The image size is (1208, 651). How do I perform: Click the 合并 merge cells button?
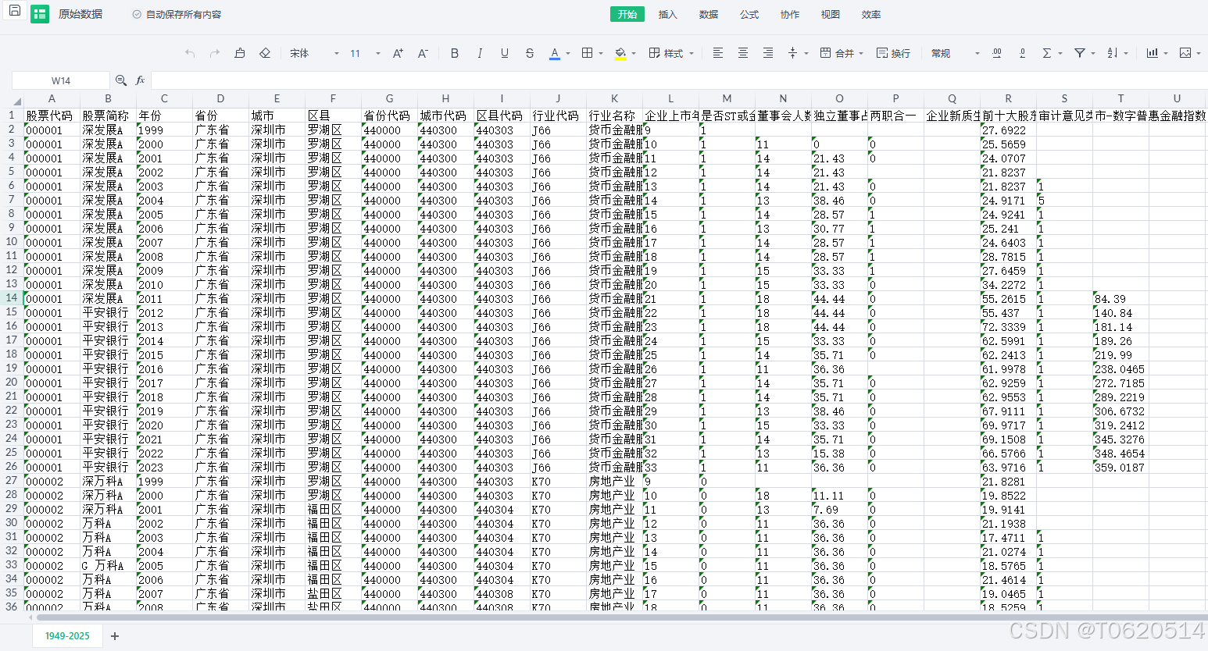point(841,53)
